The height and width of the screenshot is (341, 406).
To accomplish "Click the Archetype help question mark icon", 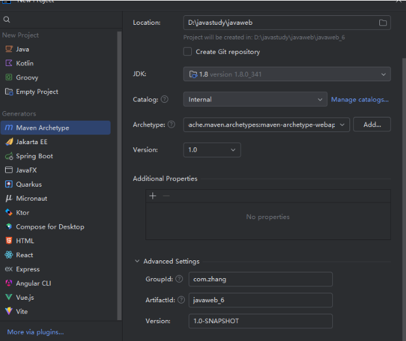I will tap(171, 125).
